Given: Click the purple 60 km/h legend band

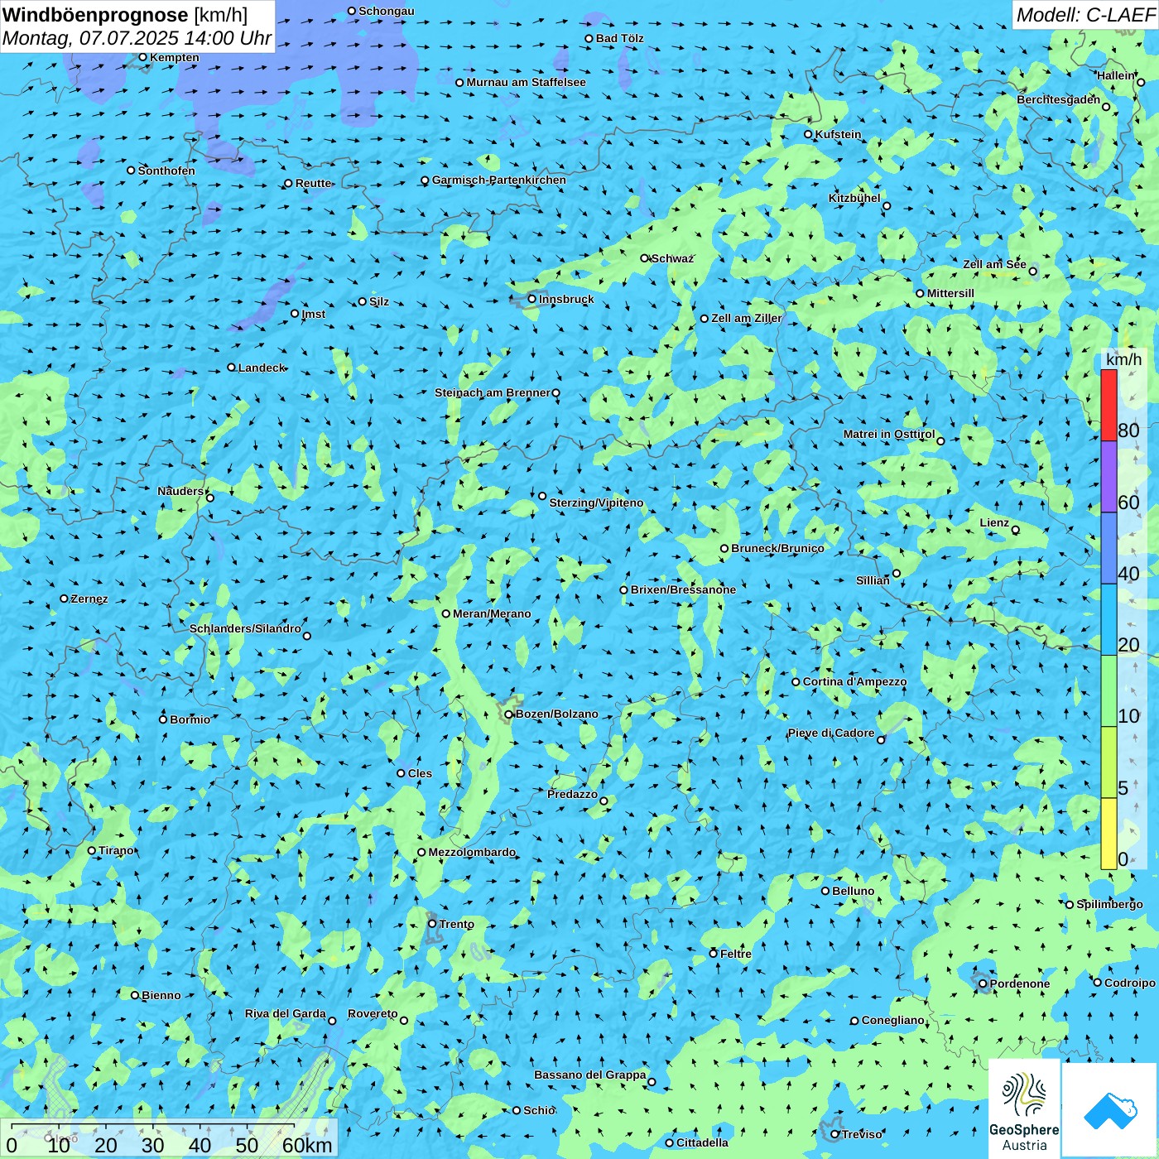Looking at the screenshot, I should [x=1109, y=477].
